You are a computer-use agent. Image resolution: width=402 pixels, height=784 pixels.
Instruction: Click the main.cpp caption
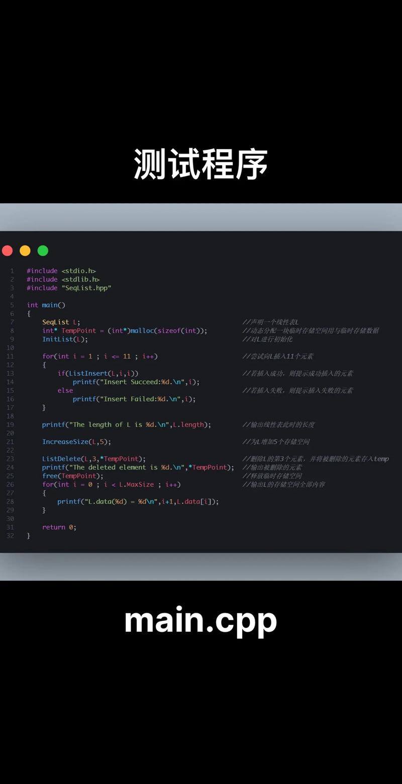tap(200, 621)
